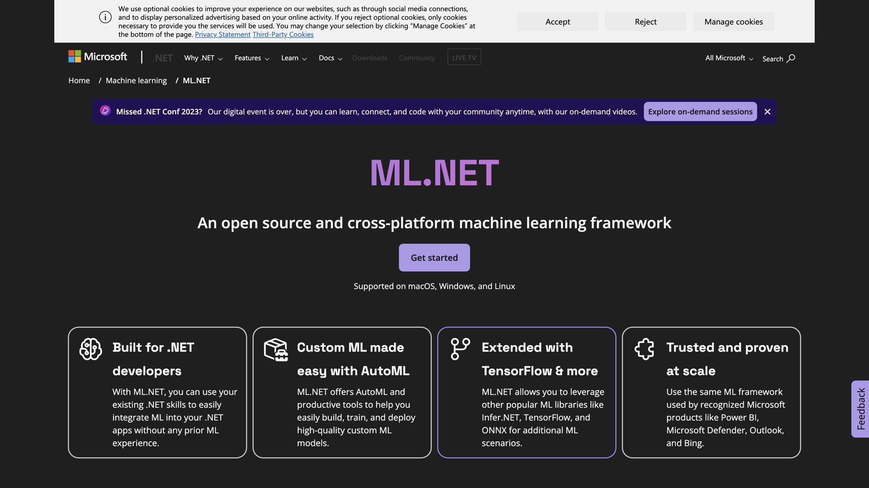Screen dimensions: 869x488
Task: Click the Microsoft logo
Action: tap(98, 57)
